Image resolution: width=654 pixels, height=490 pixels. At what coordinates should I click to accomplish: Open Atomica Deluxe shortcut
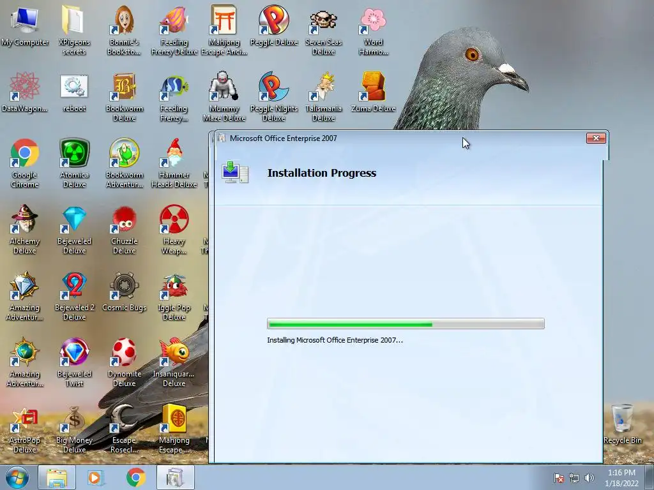click(x=74, y=163)
